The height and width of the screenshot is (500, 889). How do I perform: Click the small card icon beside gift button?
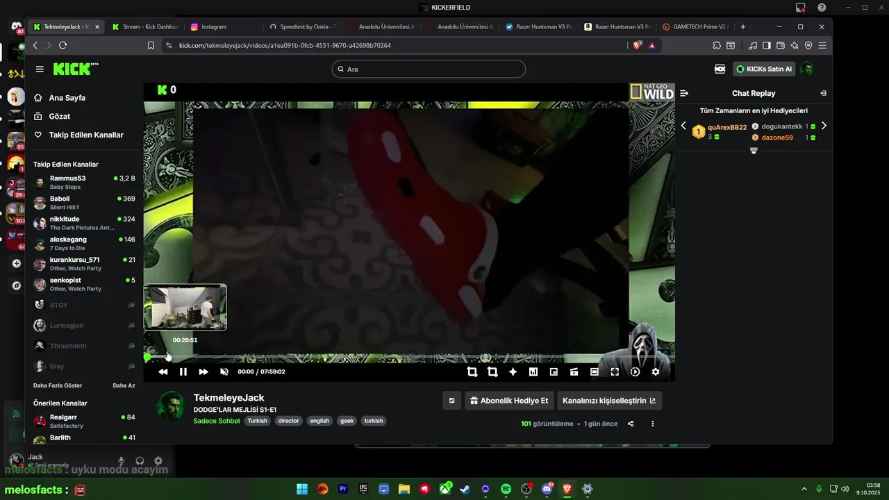[451, 401]
